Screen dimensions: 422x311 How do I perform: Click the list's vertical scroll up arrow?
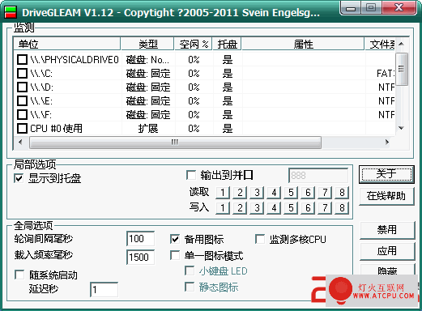(x=402, y=44)
